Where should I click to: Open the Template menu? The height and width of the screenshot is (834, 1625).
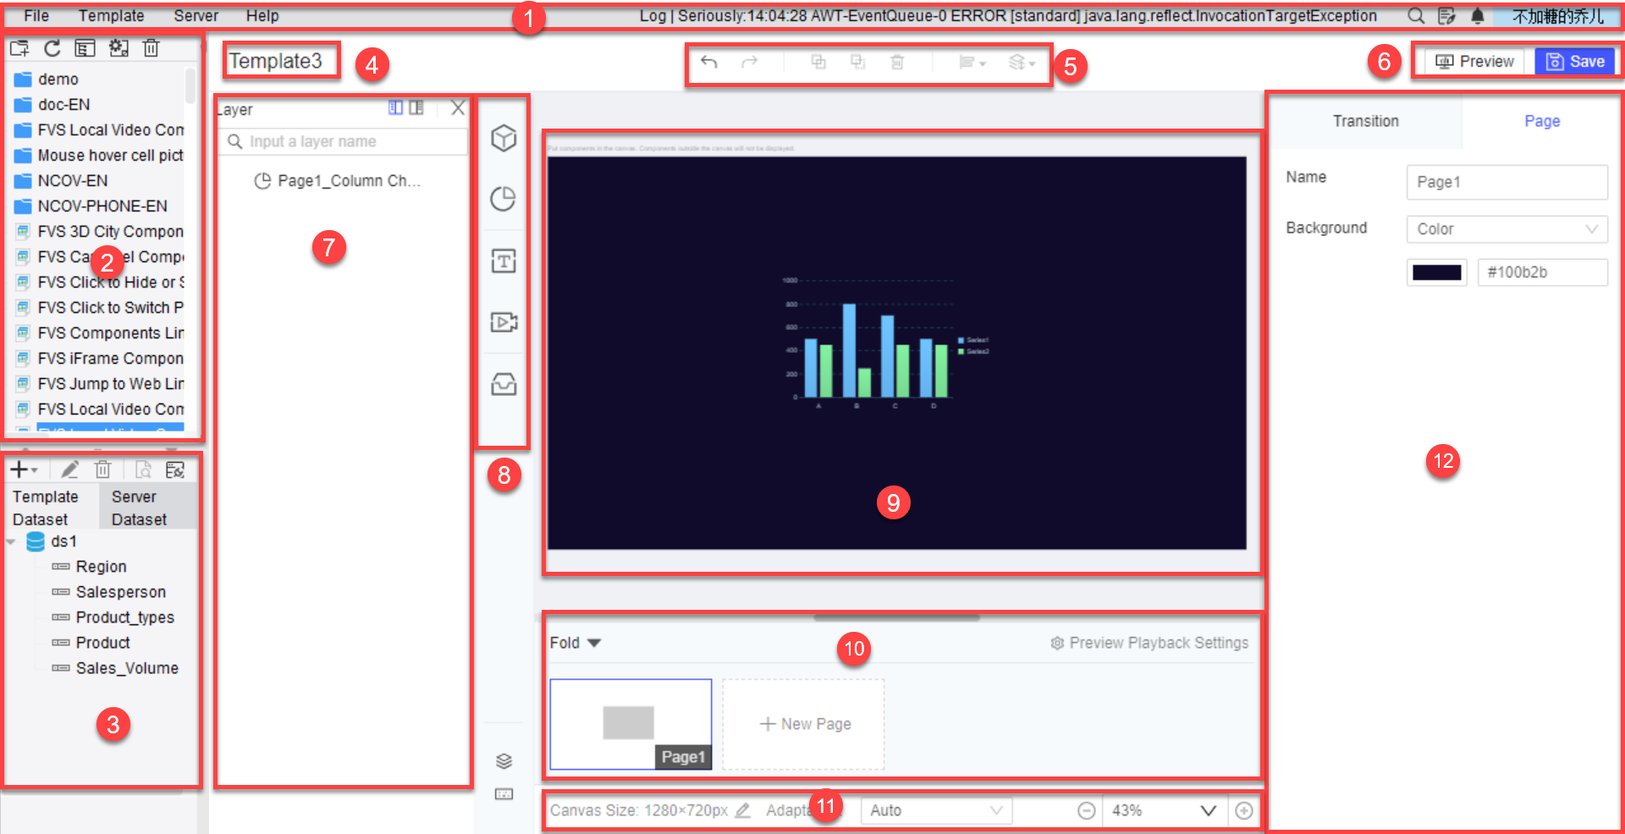[111, 15]
